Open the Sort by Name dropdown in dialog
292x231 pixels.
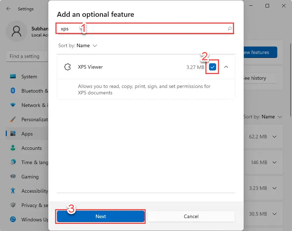pos(78,46)
